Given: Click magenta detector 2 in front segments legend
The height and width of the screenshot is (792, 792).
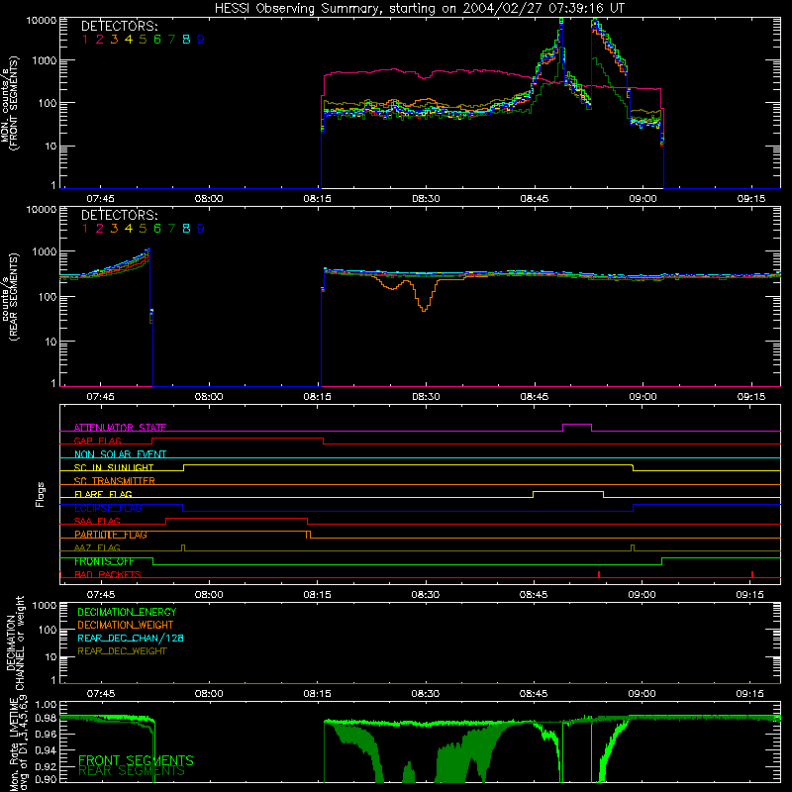Looking at the screenshot, I should point(100,40).
